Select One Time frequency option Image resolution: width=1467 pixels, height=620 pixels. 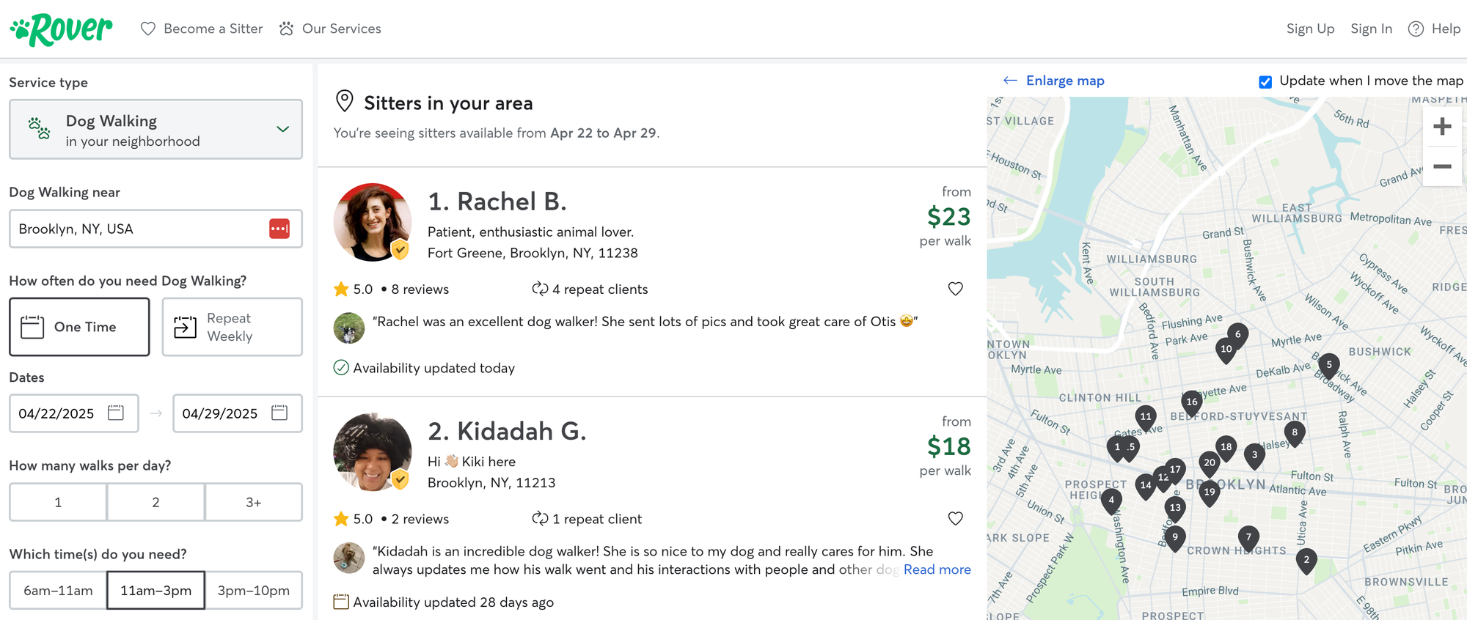click(79, 327)
